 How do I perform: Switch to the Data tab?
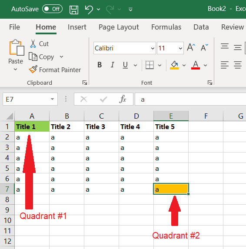(x=201, y=27)
